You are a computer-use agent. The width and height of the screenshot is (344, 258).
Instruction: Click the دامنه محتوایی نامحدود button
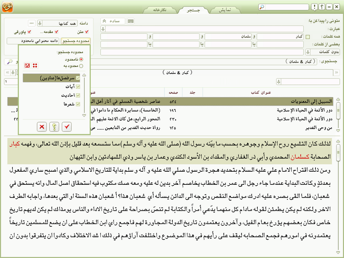coord(33,41)
